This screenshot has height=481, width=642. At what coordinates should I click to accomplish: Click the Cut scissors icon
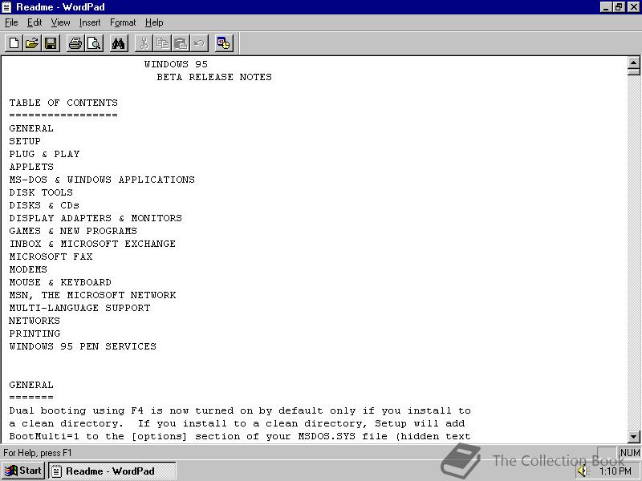point(144,43)
